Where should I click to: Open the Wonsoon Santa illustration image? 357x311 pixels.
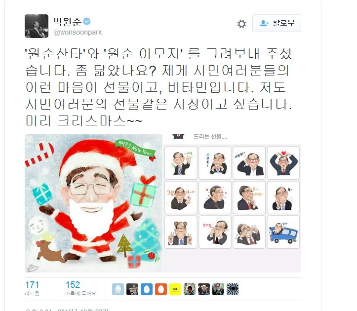click(94, 203)
